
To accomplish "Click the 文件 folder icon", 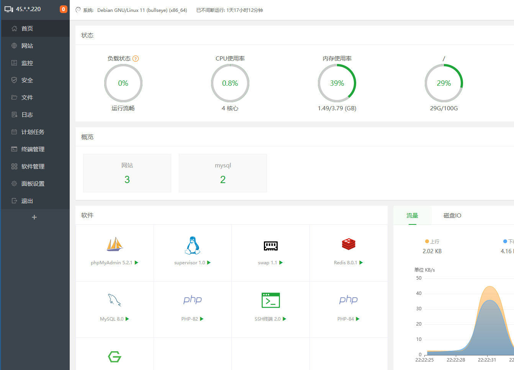I will (14, 97).
